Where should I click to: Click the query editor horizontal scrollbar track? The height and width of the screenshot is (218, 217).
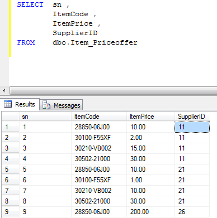click(x=114, y=91)
